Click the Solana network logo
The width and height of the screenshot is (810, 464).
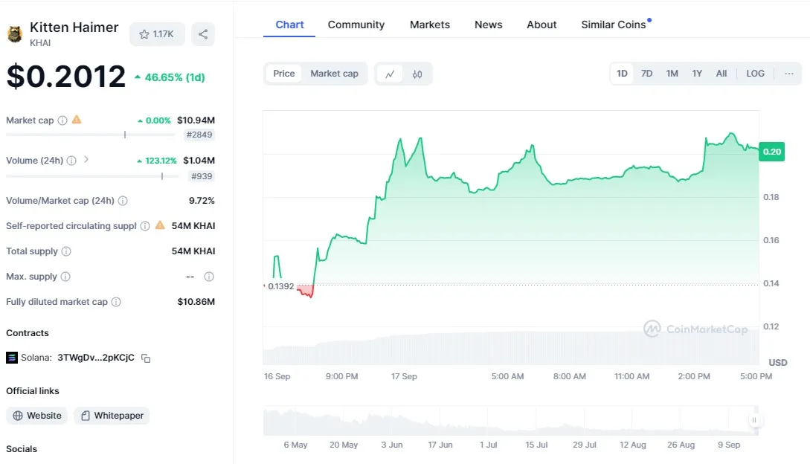12,358
